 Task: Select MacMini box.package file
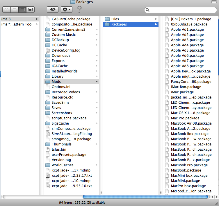(189, 176)
